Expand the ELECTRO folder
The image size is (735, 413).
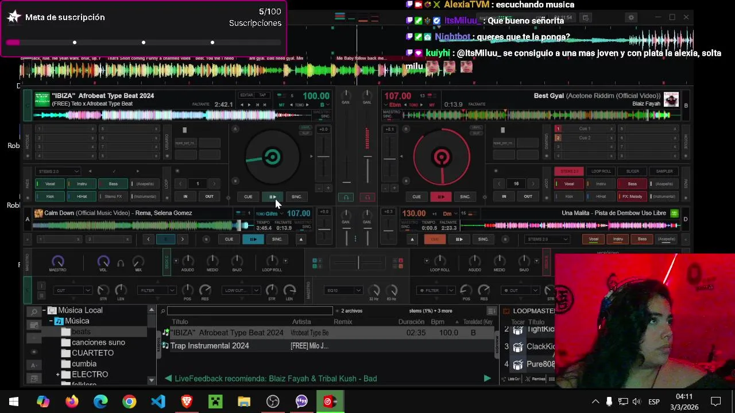[58, 375]
